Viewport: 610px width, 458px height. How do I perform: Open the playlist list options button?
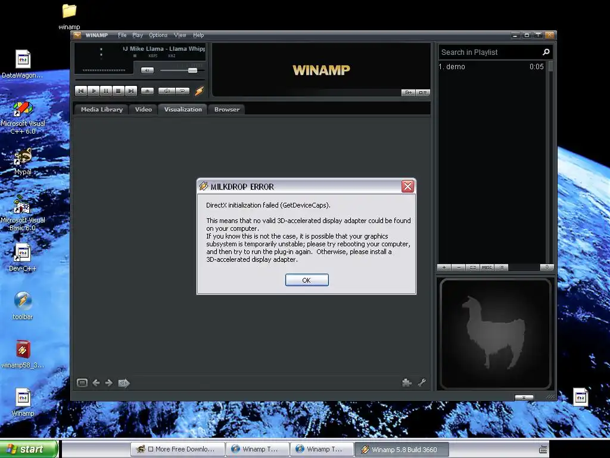point(502,268)
